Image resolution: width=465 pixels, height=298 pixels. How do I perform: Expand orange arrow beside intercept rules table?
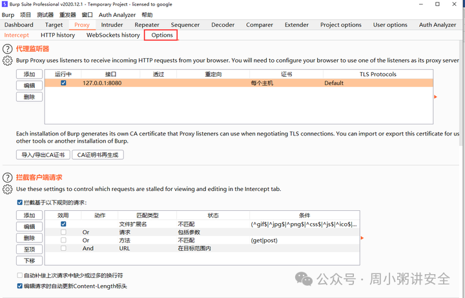[362, 238]
